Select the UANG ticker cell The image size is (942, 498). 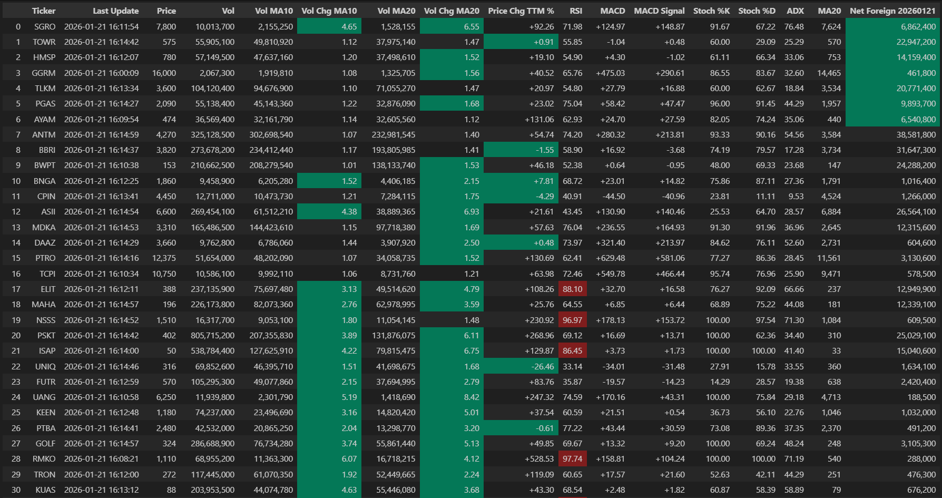pos(44,397)
